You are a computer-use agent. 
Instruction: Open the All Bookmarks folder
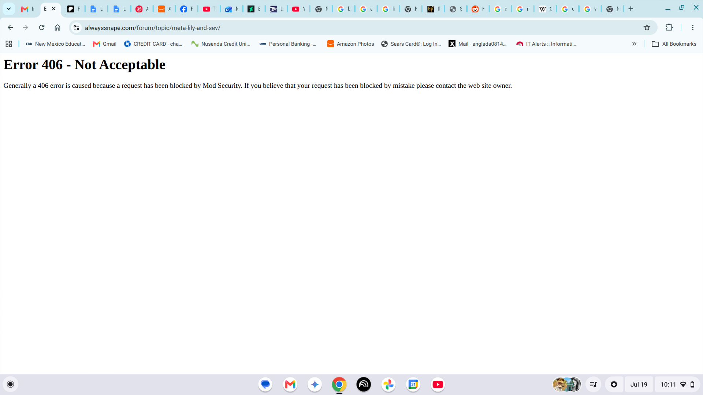pyautogui.click(x=674, y=44)
